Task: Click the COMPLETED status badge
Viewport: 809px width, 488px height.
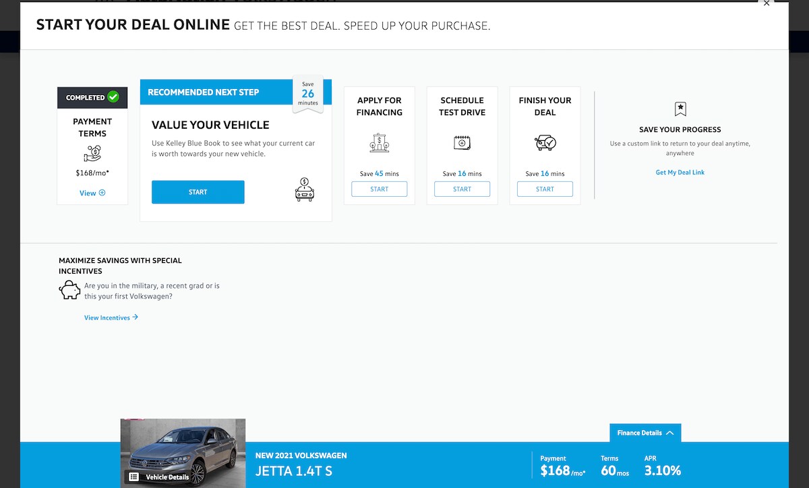Action: (x=92, y=98)
